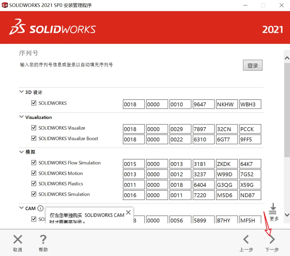This screenshot has width=290, height=256.
Task: Collapse the CAM section
Action: pyautogui.click(x=21, y=208)
